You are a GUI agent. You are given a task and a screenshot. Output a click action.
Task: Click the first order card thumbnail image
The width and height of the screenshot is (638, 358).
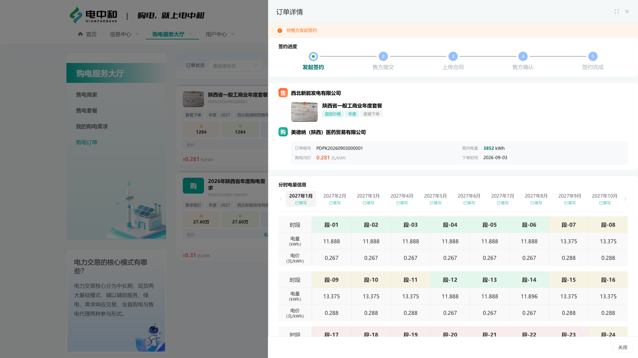193,99
